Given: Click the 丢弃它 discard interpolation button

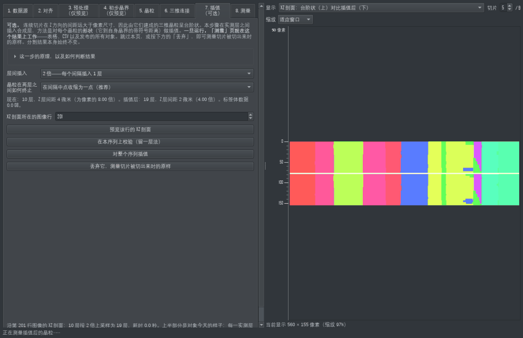Looking at the screenshot, I should (130, 166).
